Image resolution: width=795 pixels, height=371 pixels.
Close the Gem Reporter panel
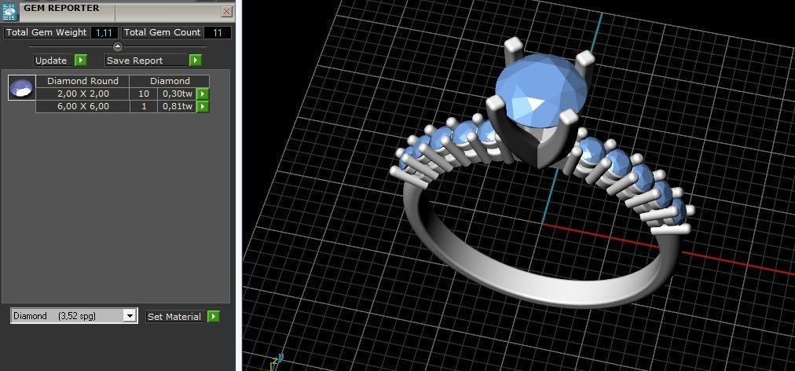click(226, 12)
